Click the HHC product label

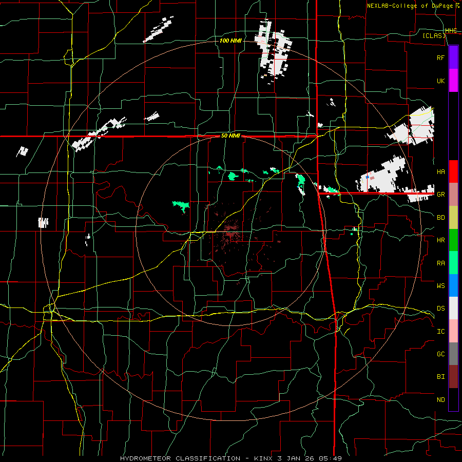click(x=451, y=31)
